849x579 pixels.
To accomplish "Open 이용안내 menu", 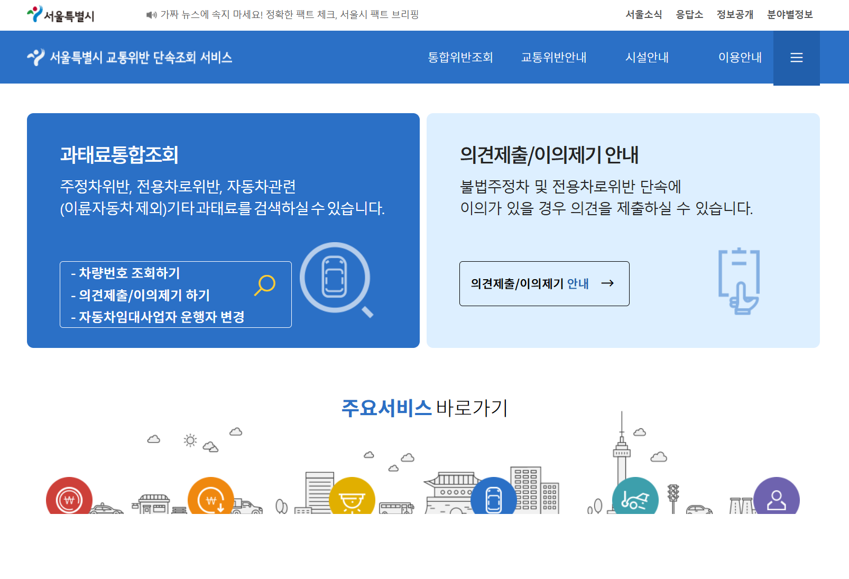I will click(x=740, y=58).
